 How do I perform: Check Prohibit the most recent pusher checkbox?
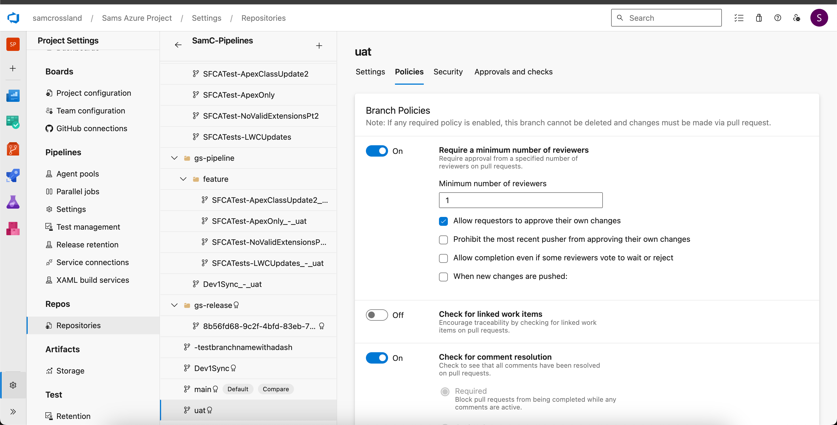coord(443,240)
